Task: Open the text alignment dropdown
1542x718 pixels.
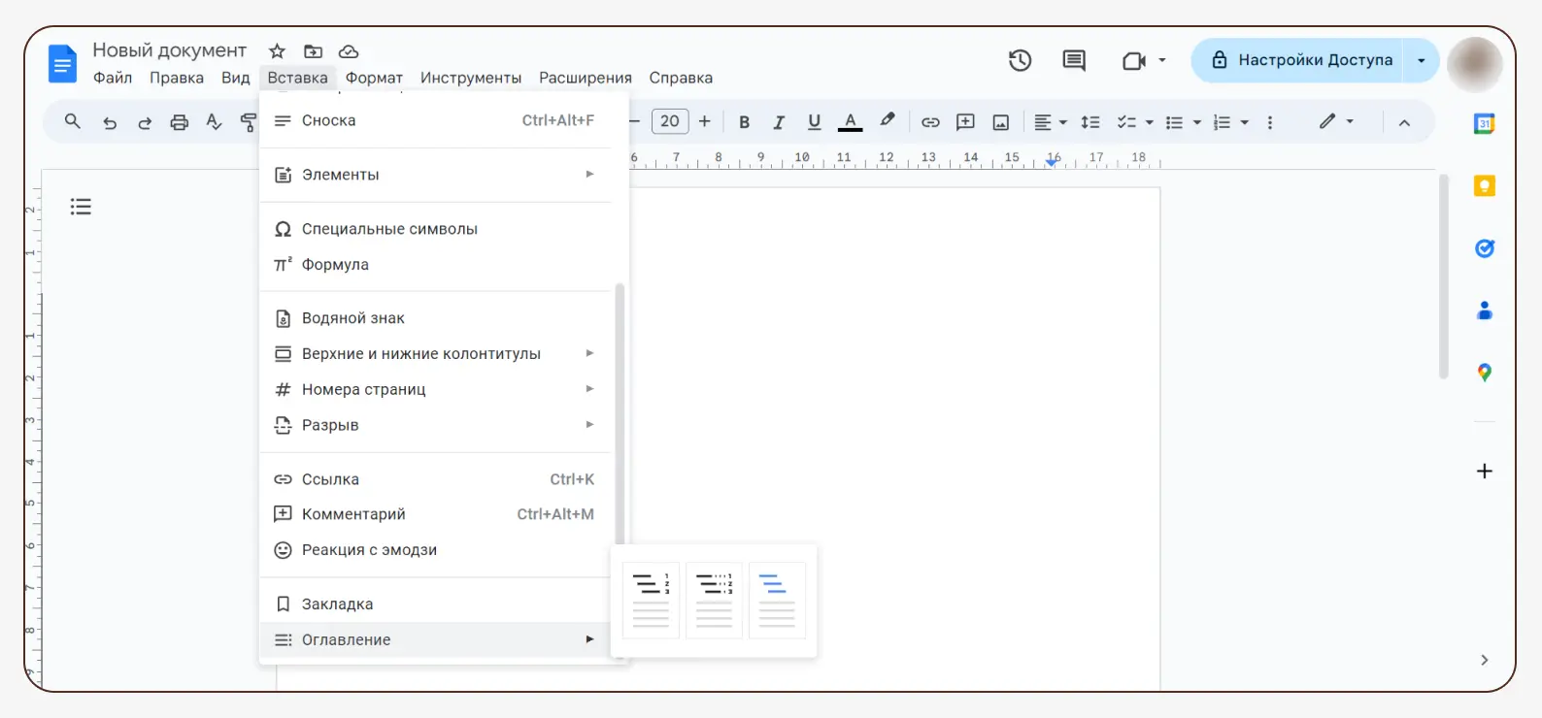Action: 1050,122
